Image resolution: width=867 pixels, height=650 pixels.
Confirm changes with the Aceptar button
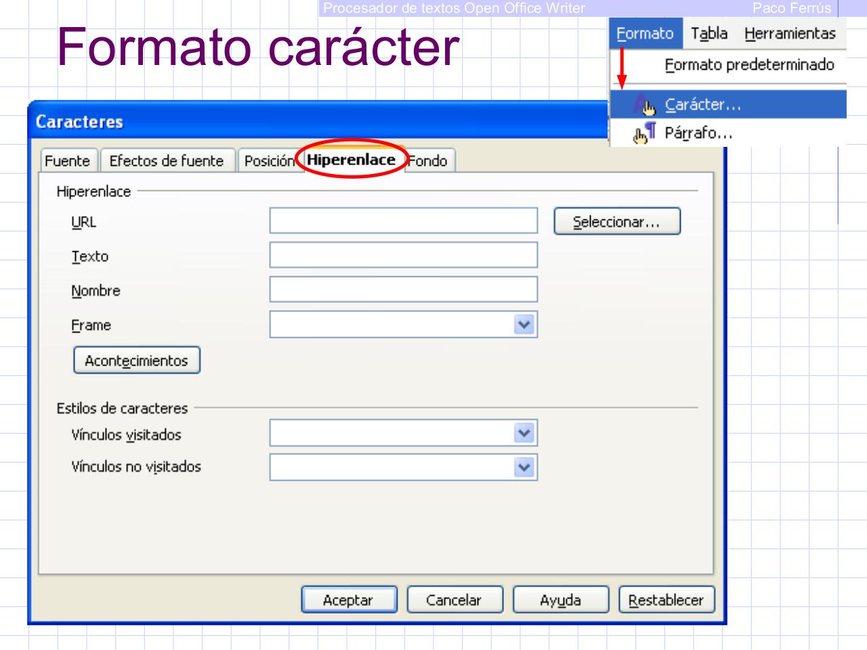[350, 600]
